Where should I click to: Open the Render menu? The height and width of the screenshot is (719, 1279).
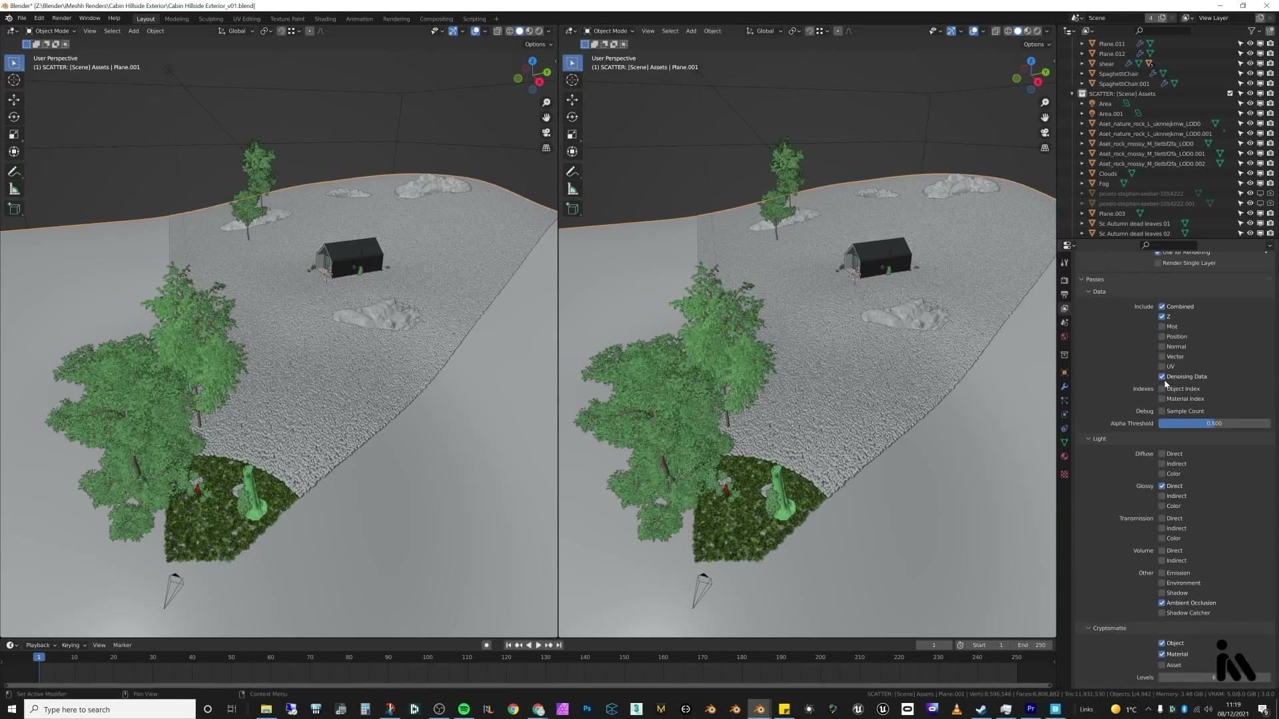[61, 19]
